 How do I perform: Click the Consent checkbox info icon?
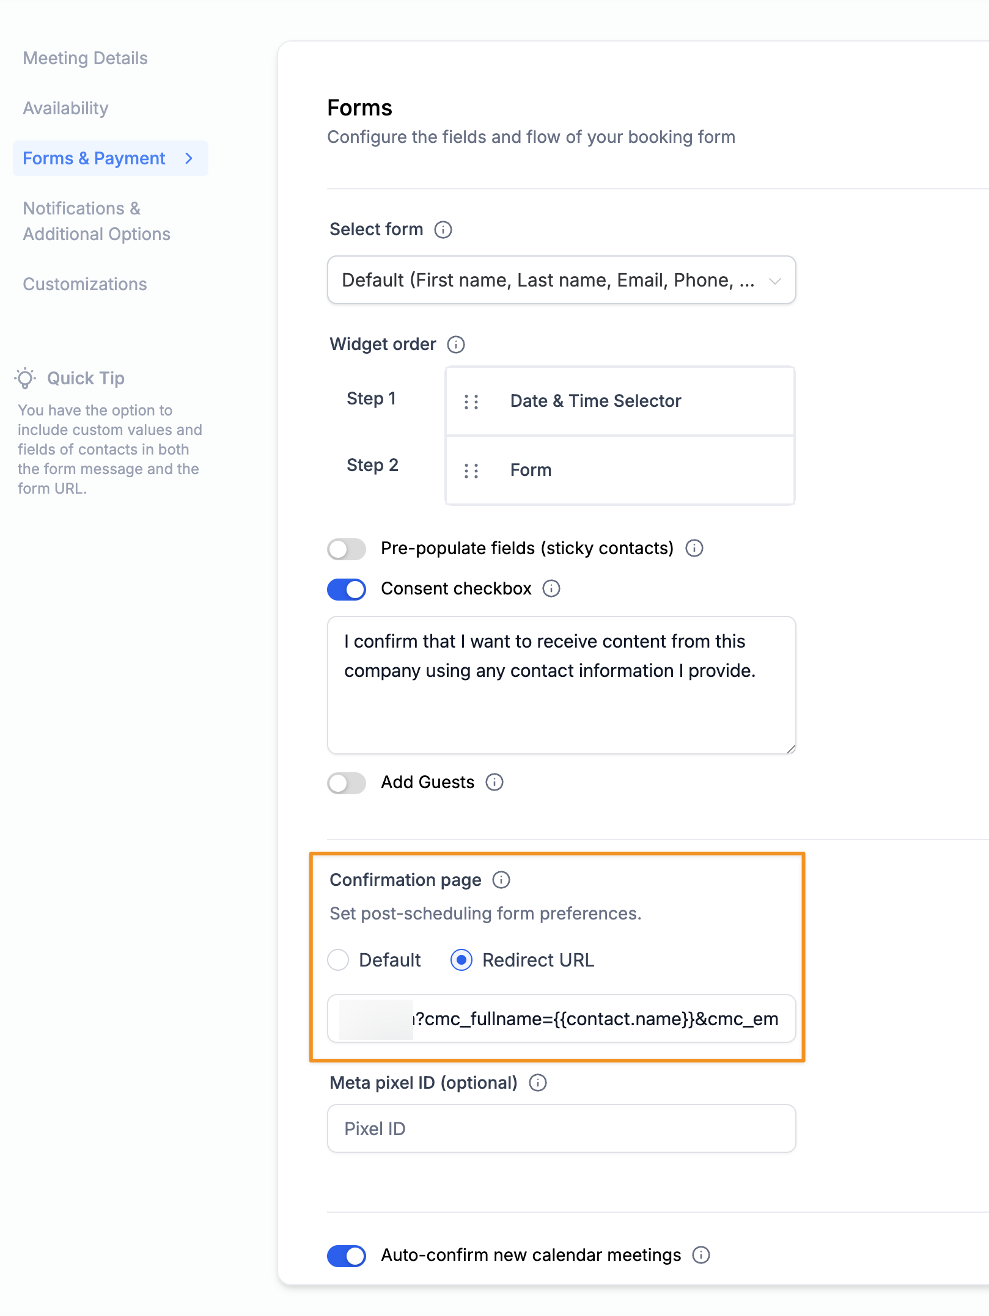551,588
